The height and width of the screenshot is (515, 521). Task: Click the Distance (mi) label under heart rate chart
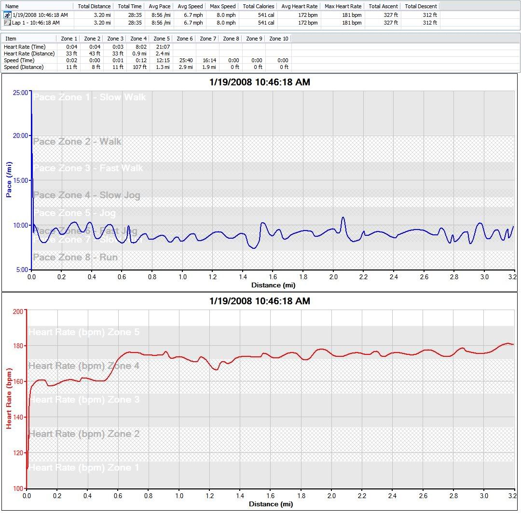pyautogui.click(x=271, y=504)
